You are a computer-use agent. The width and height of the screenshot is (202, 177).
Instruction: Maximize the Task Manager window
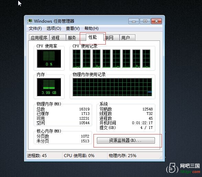pos(145,21)
